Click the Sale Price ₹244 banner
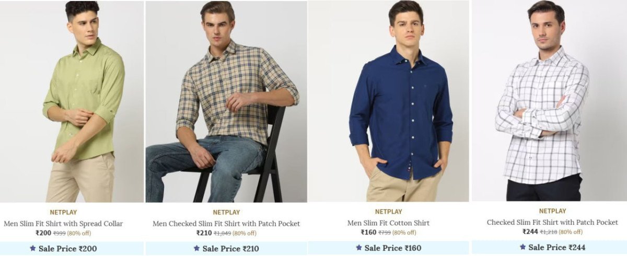 coord(549,248)
